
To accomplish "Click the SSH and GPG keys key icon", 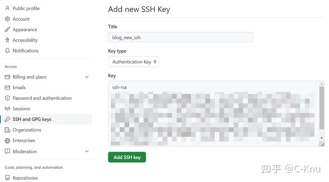I will 8,119.
